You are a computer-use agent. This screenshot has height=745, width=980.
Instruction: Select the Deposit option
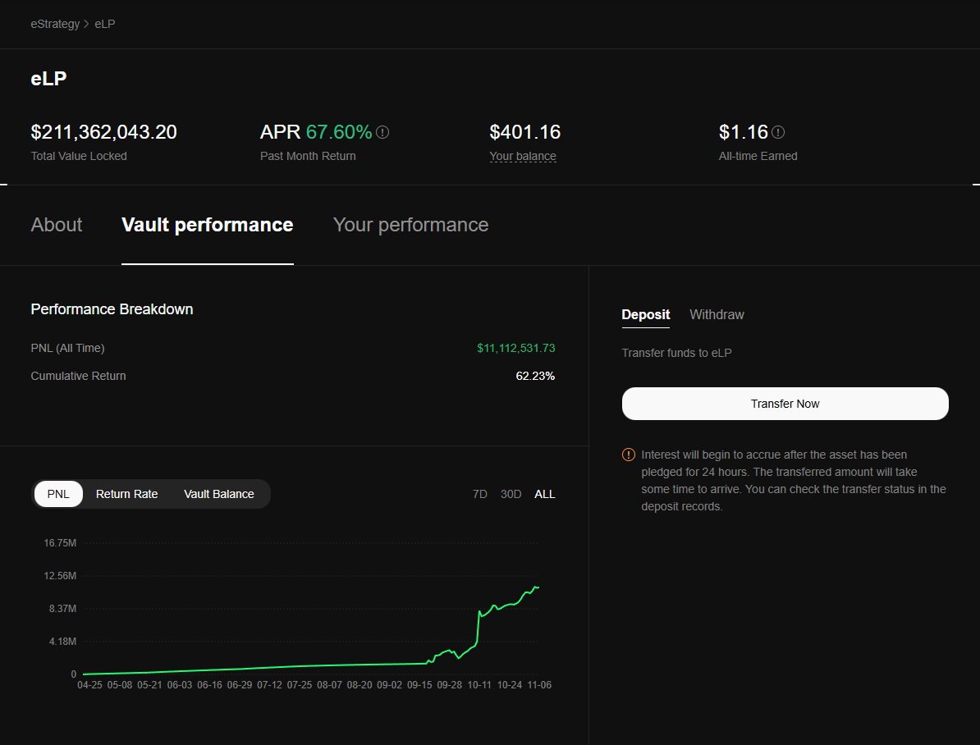click(x=645, y=314)
